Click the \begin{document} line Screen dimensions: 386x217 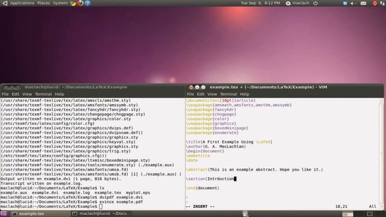pyautogui.click(x=205, y=151)
